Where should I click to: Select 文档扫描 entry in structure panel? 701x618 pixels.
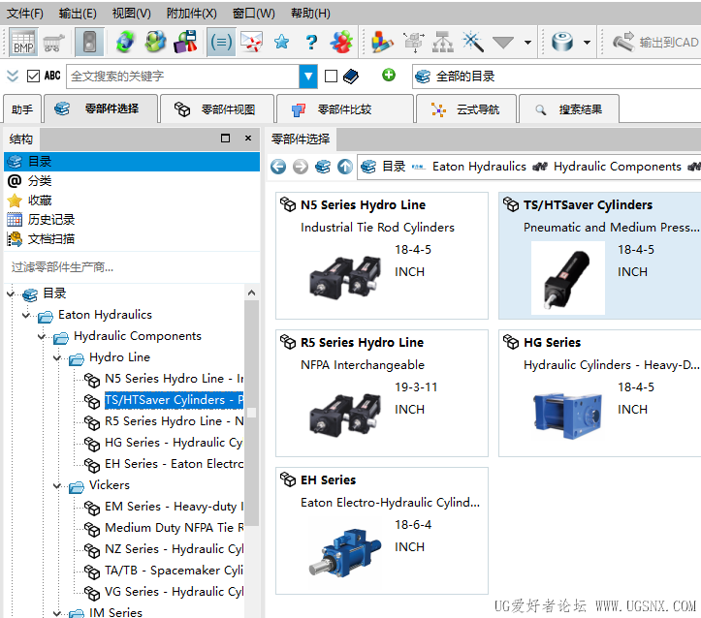tap(50, 238)
